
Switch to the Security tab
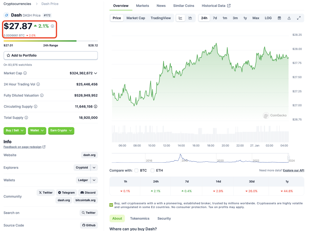click(x=164, y=219)
